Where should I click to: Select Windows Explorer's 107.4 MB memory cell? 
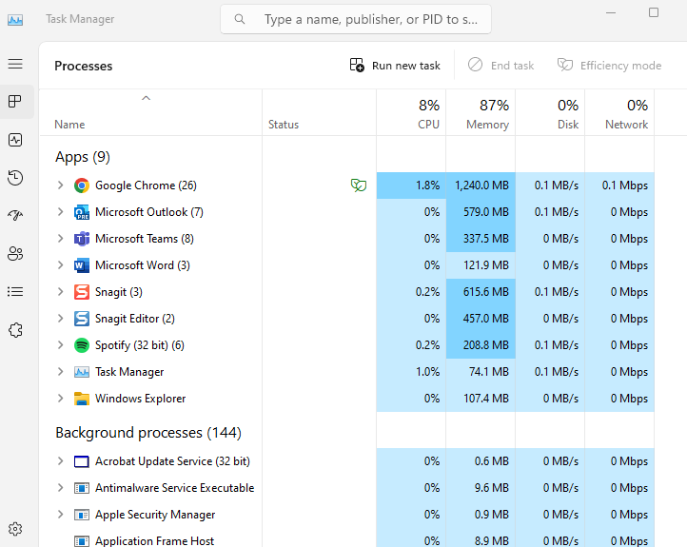click(x=481, y=399)
